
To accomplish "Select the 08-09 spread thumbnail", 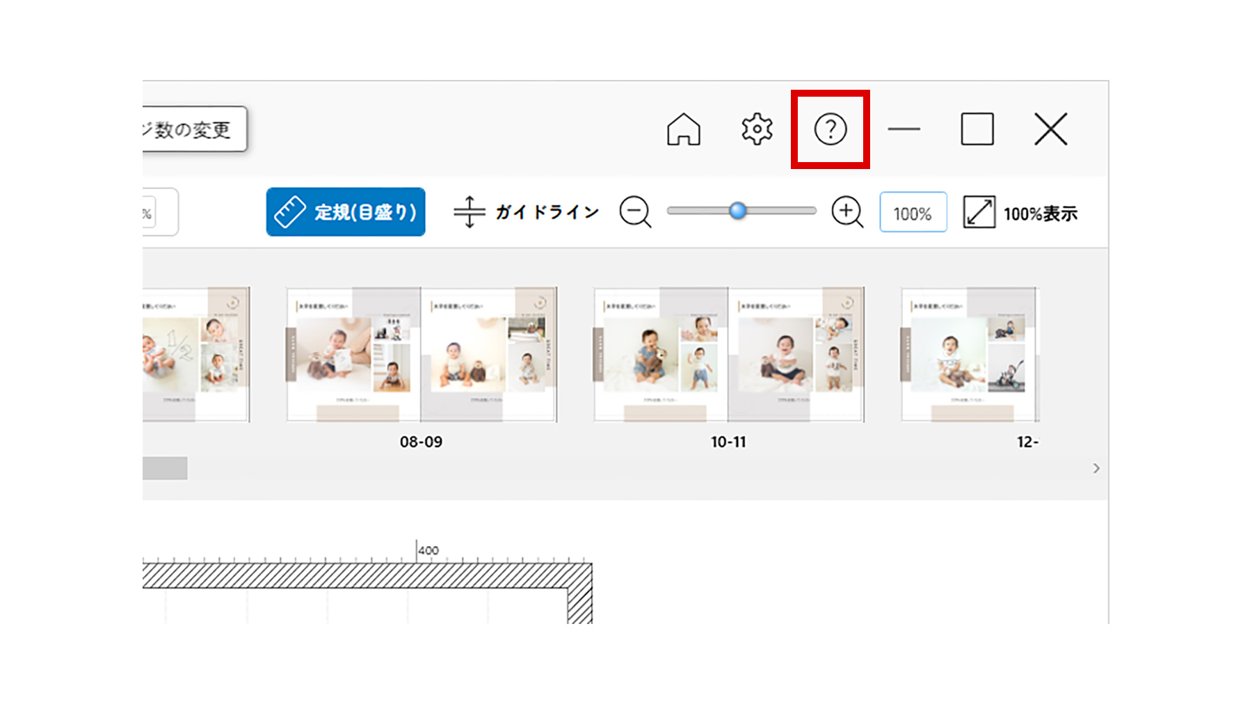I will [x=422, y=354].
